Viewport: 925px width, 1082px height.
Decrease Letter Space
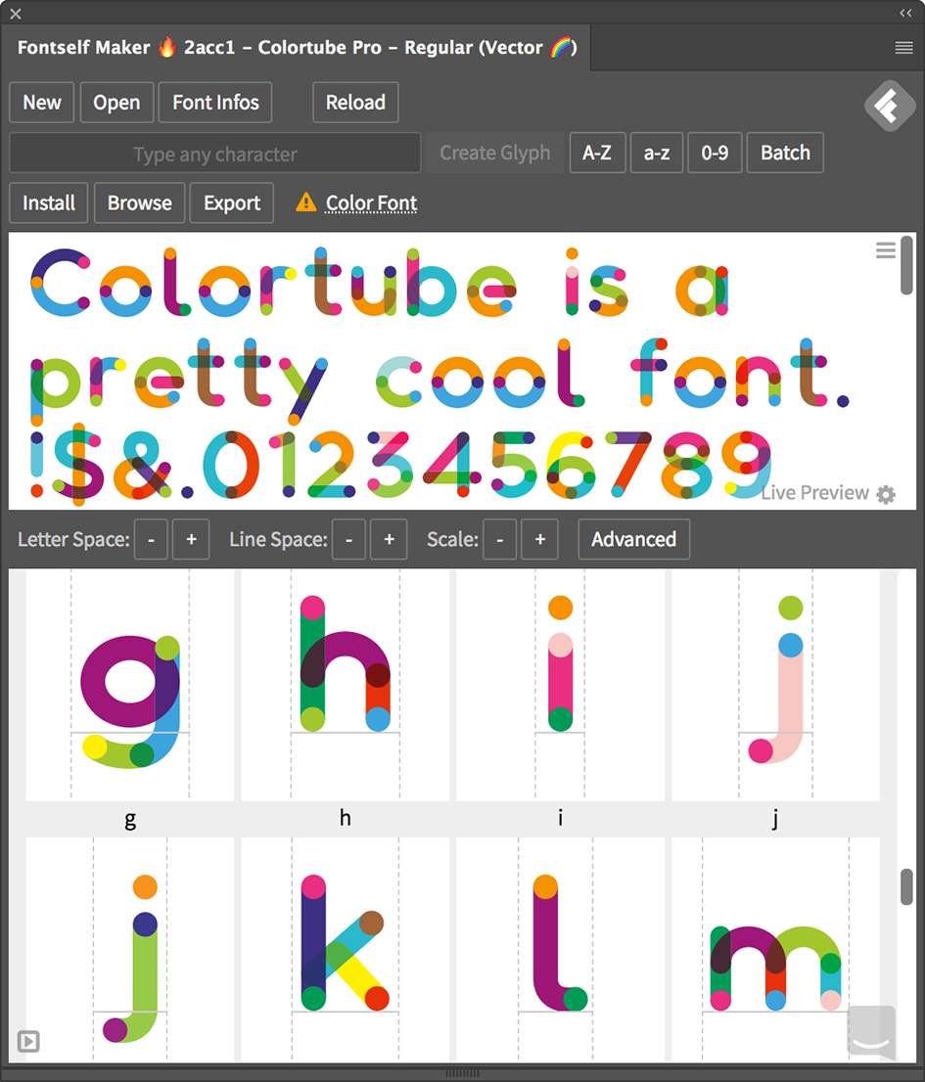[151, 539]
